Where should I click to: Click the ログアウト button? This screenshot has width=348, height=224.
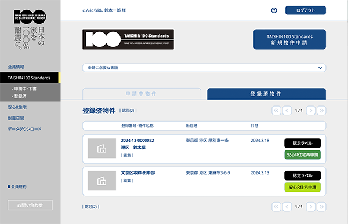[306, 10]
